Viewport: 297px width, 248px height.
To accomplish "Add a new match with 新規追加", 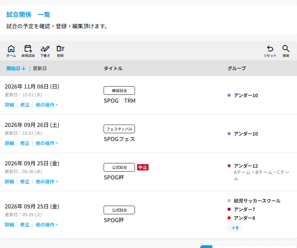I will (28, 51).
